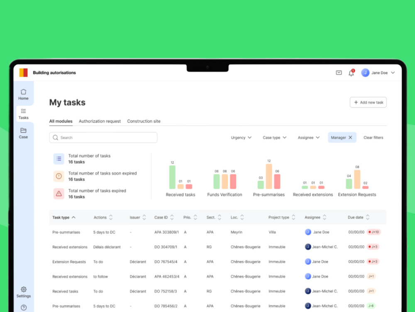
Task: Open the Case type filter dropdown
Action: [274, 138]
